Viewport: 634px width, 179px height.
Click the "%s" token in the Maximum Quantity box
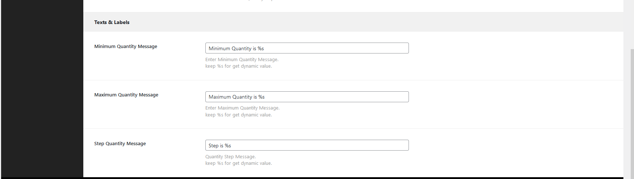[x=261, y=97]
